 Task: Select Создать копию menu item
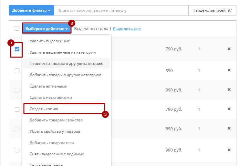(x=67, y=109)
